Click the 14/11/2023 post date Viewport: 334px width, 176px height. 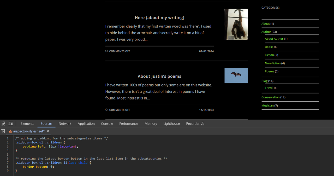point(206,110)
